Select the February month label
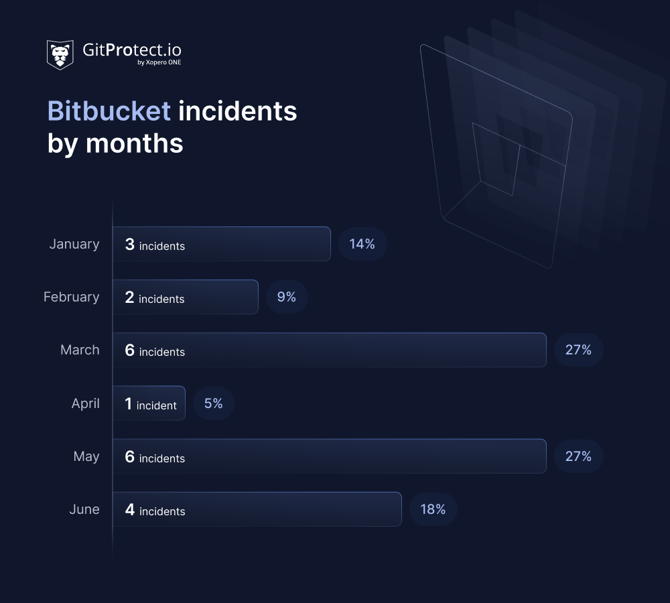670x603 pixels. click(x=71, y=297)
